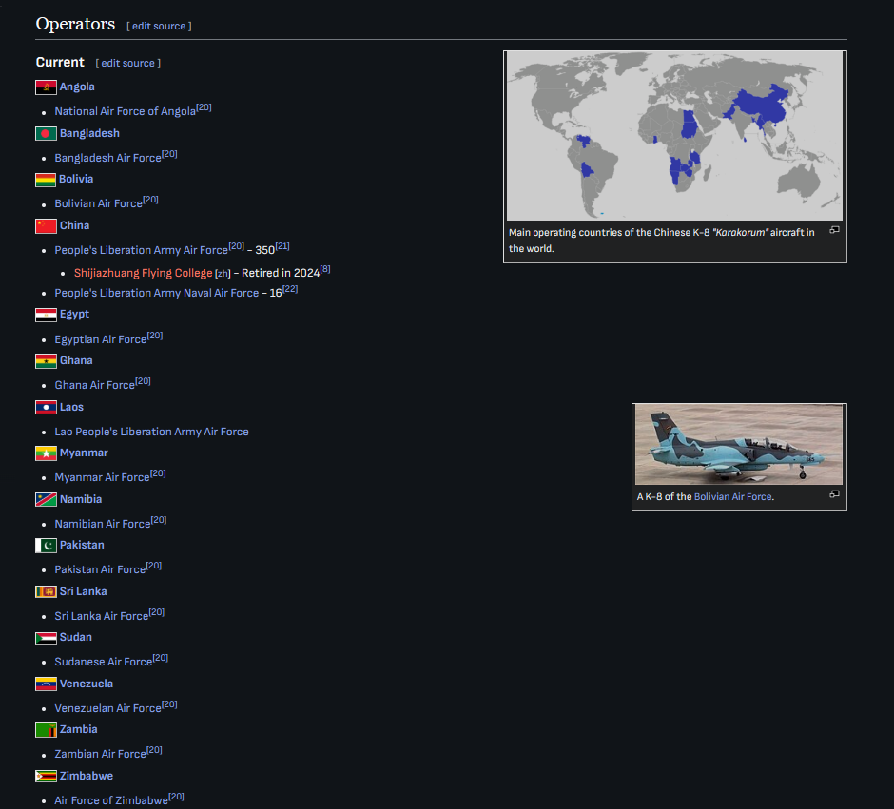This screenshot has width=894, height=809.
Task: Click the Bangladesh flag icon
Action: tap(46, 134)
